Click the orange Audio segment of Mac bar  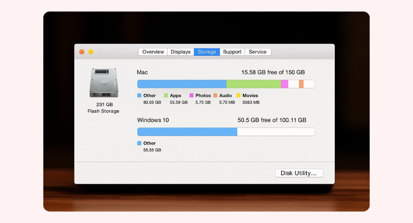click(301, 84)
